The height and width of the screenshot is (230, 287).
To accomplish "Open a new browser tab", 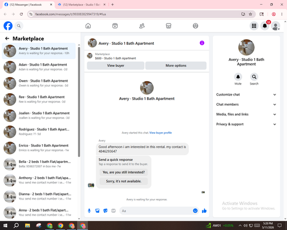I will 113,5.
